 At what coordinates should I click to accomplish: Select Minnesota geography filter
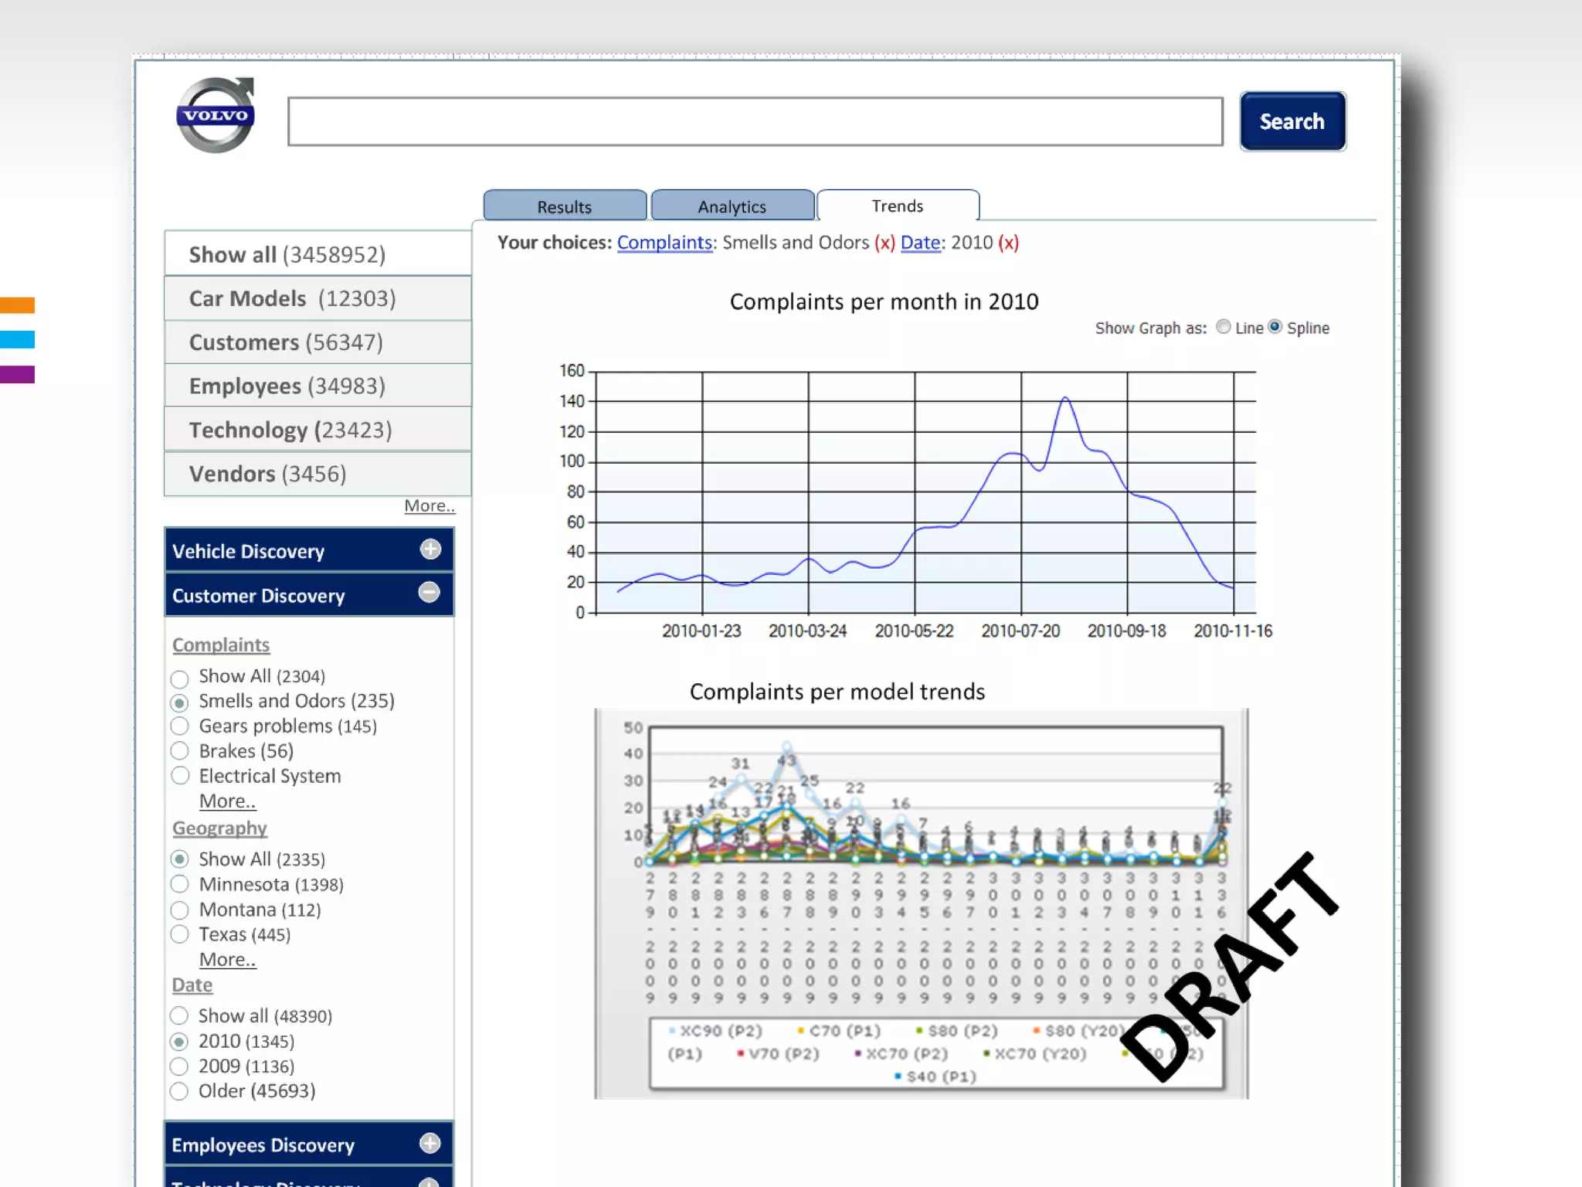tap(180, 884)
